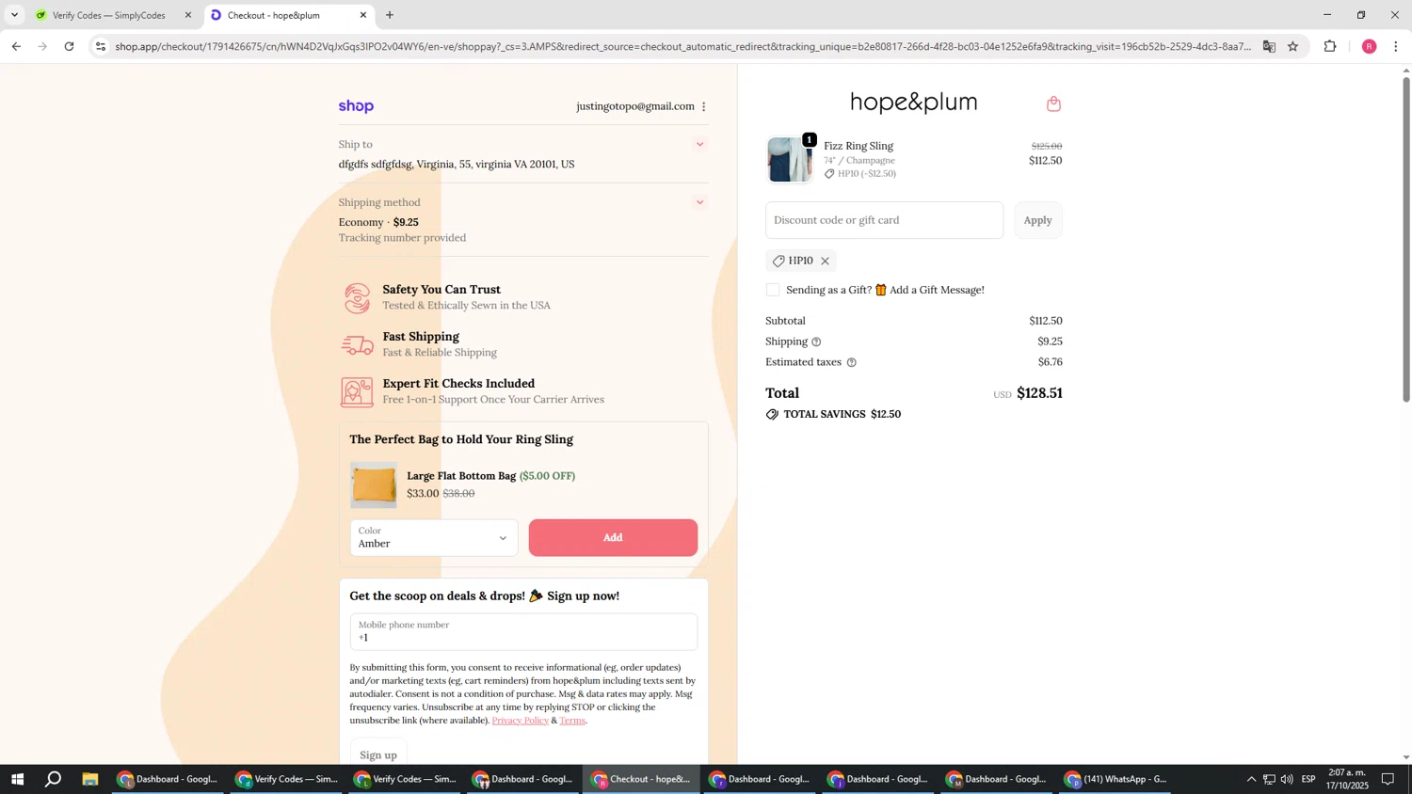Screen dimensions: 1412x794
Task: Click the Safety You Can Trust icon
Action: click(357, 298)
